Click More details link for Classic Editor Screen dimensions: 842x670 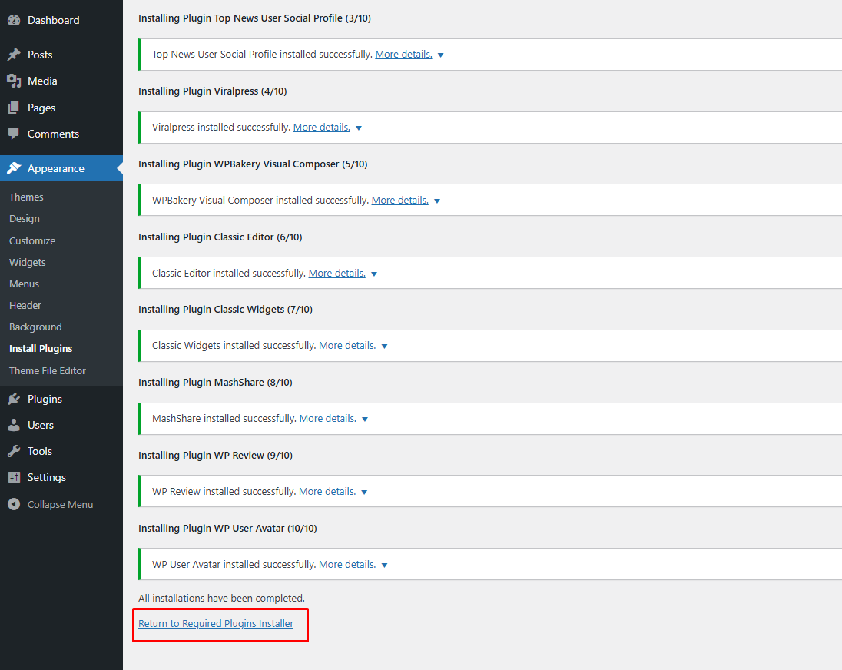[x=336, y=274]
